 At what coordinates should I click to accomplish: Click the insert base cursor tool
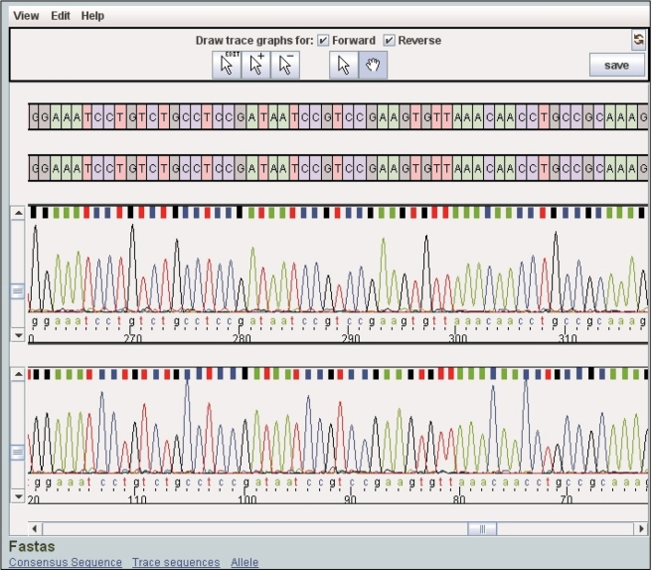click(x=256, y=65)
